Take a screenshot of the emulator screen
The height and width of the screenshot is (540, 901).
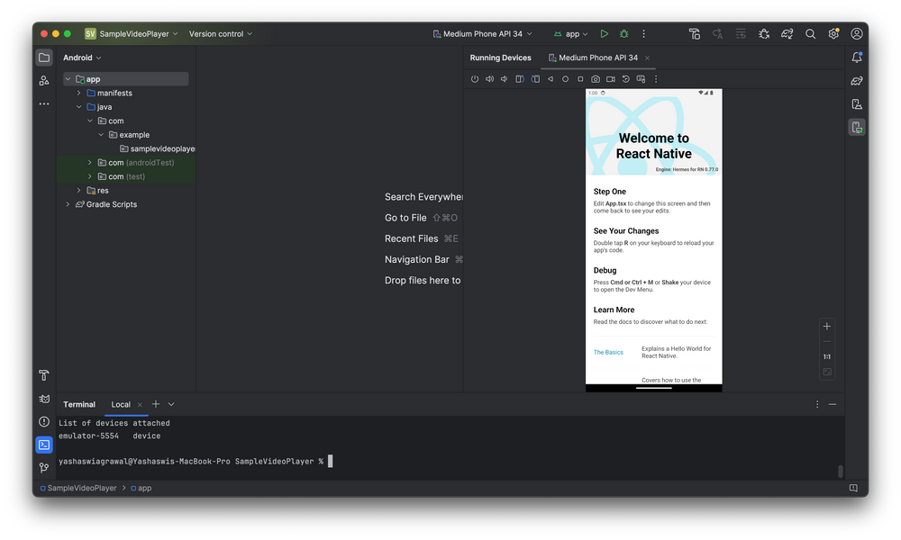pyautogui.click(x=595, y=78)
